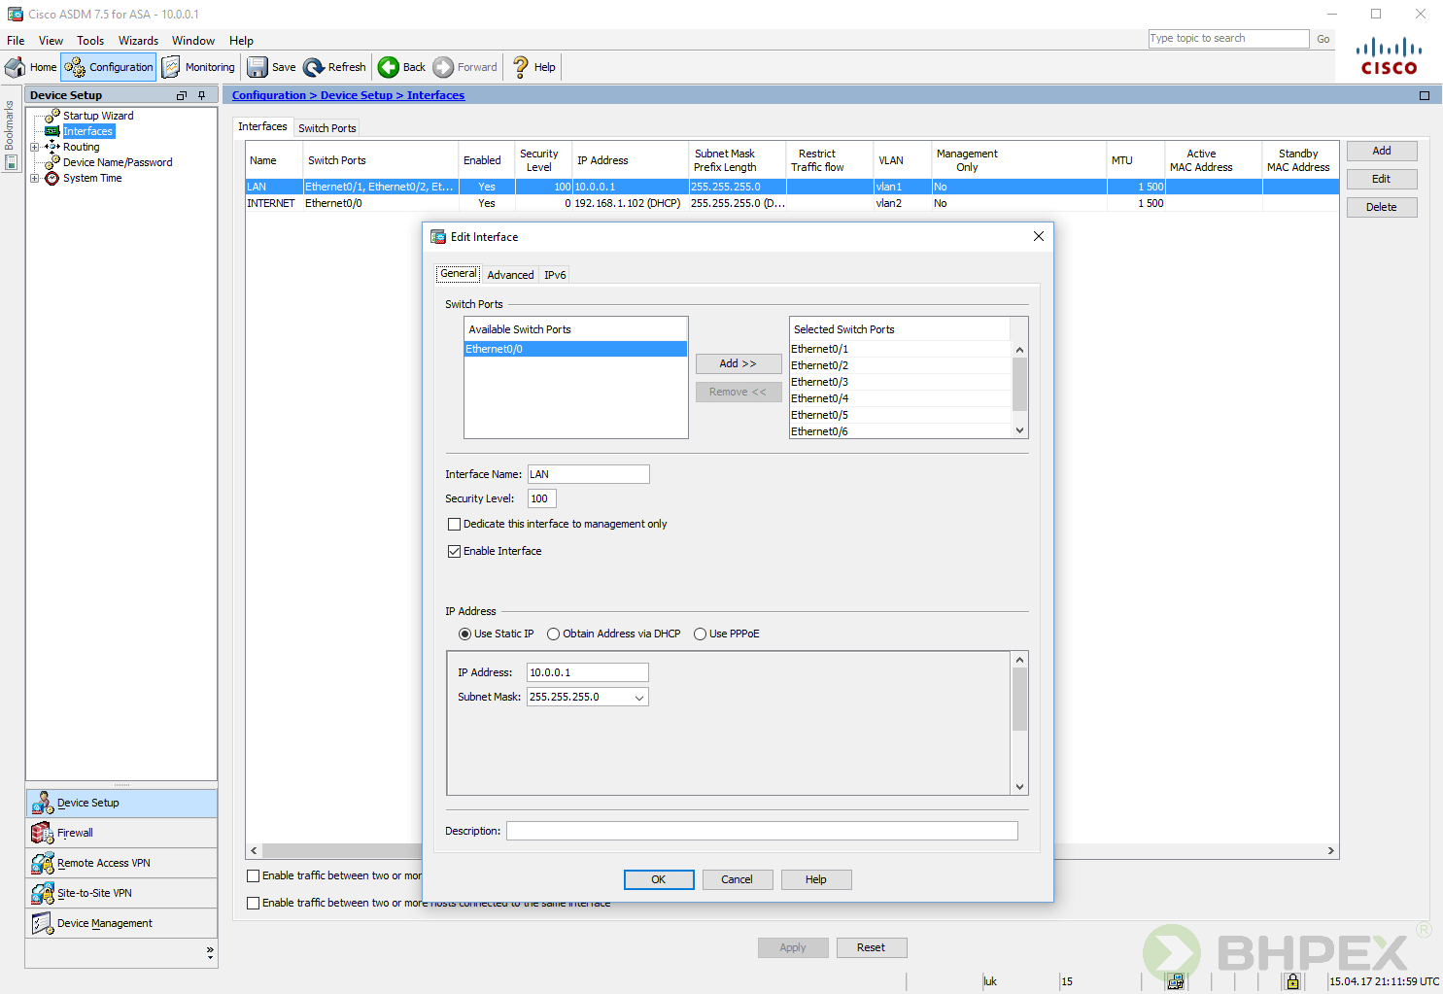Expand the System Time tree node
1443x994 pixels.
click(x=35, y=178)
